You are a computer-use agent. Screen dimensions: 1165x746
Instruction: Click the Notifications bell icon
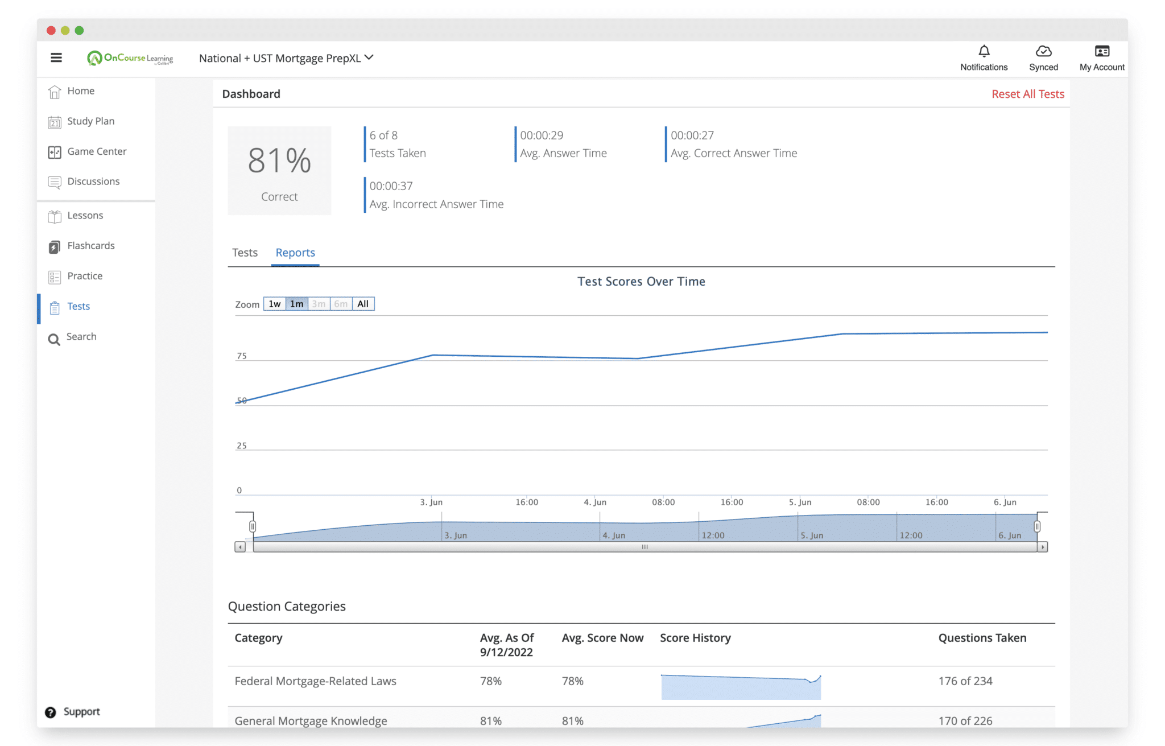(984, 51)
